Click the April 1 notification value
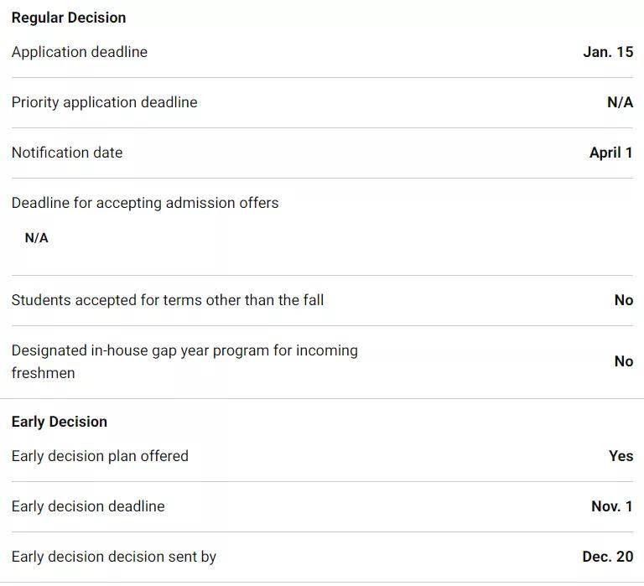This screenshot has width=644, height=586. pos(611,153)
